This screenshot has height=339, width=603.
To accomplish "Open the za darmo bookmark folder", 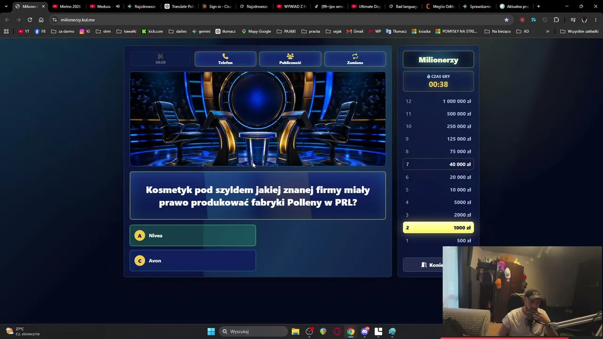I will point(62,32).
